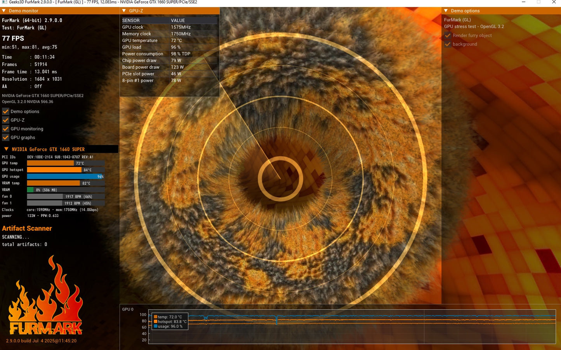Click the power 122W - PPW:0.633 row
This screenshot has height=350, width=561.
point(30,216)
